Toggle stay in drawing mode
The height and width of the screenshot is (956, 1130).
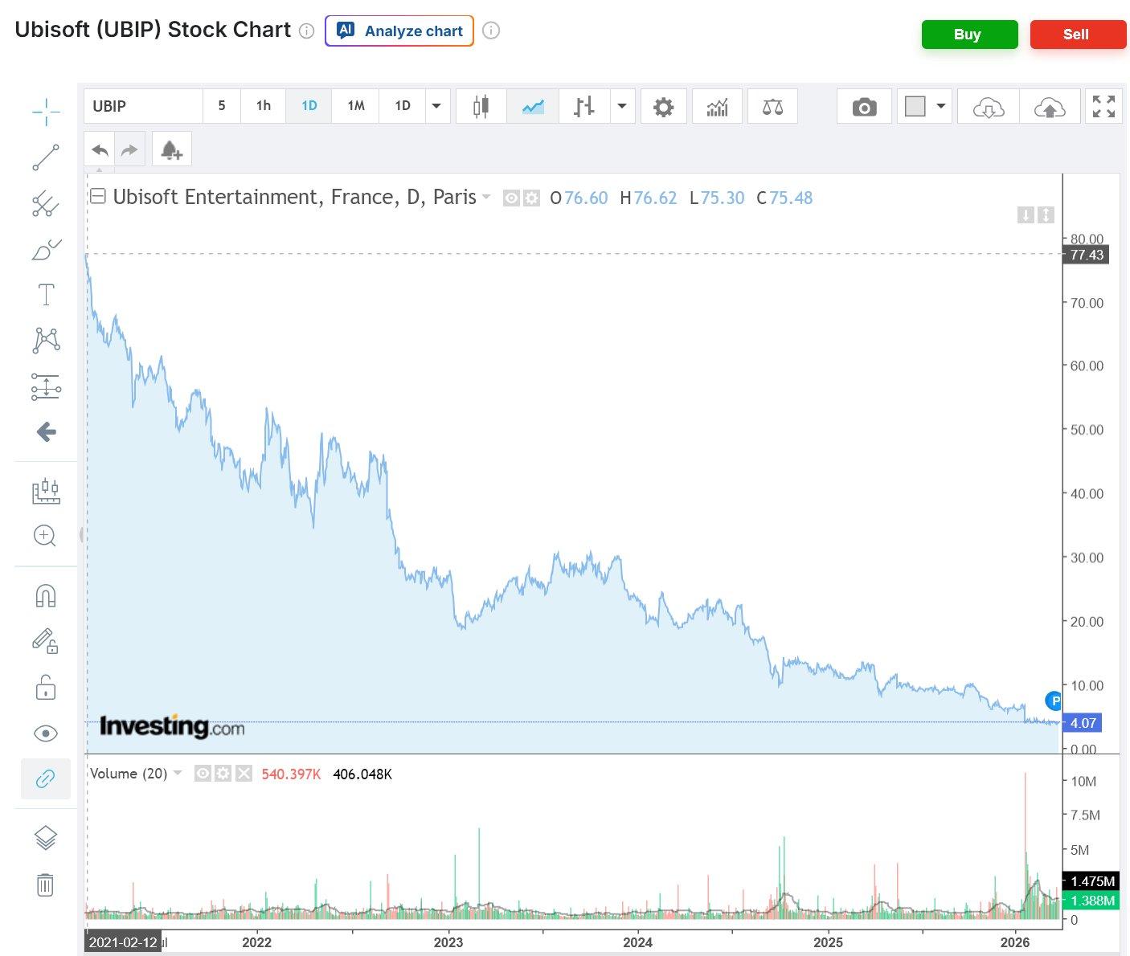tap(46, 641)
